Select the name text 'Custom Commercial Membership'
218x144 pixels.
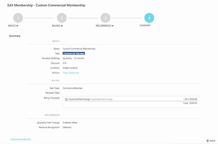pyautogui.click(x=79, y=49)
